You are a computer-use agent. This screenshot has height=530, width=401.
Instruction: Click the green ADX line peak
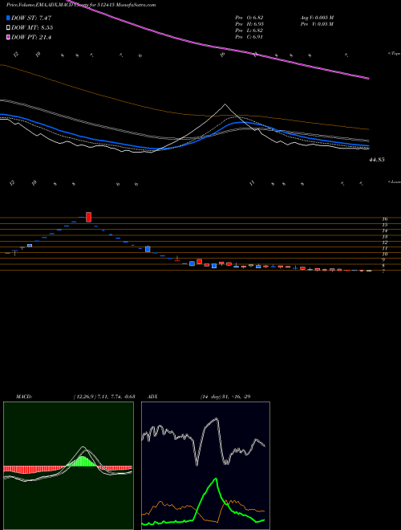[216, 479]
